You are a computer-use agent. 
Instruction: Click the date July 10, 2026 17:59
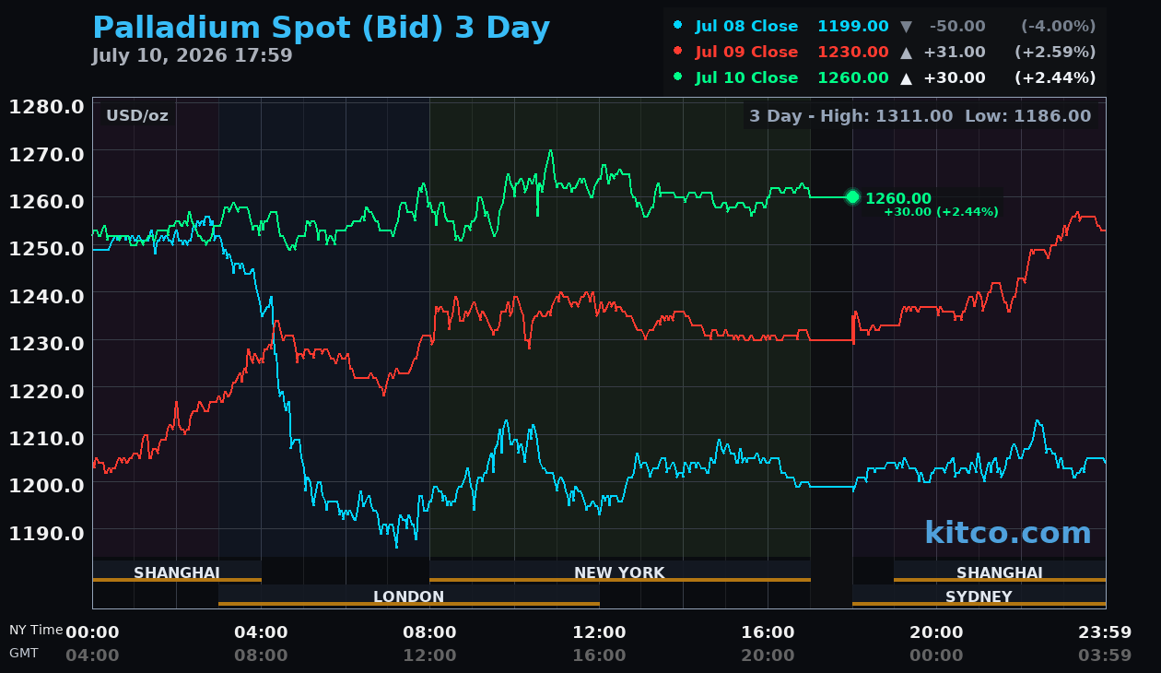(x=192, y=55)
